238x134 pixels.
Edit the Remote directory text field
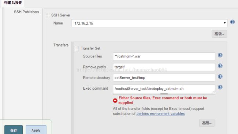tap(164, 78)
